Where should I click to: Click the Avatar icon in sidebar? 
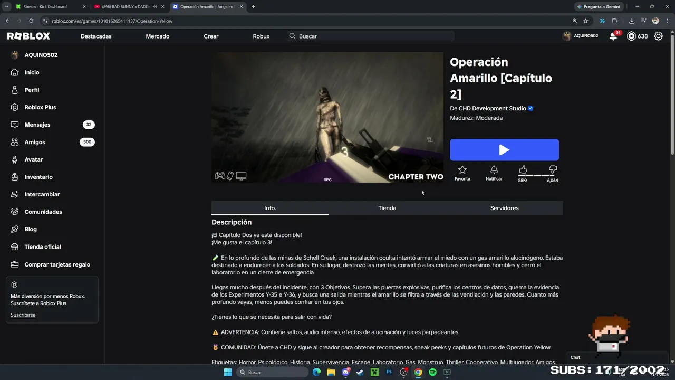pos(15,159)
